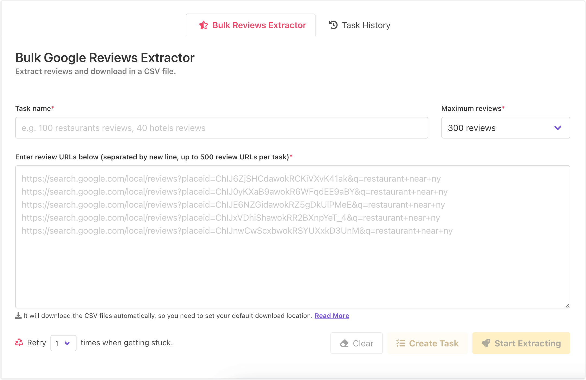Screen dimensions: 586x380
Task: Open the Maximum reviews dropdown
Action: [506, 128]
